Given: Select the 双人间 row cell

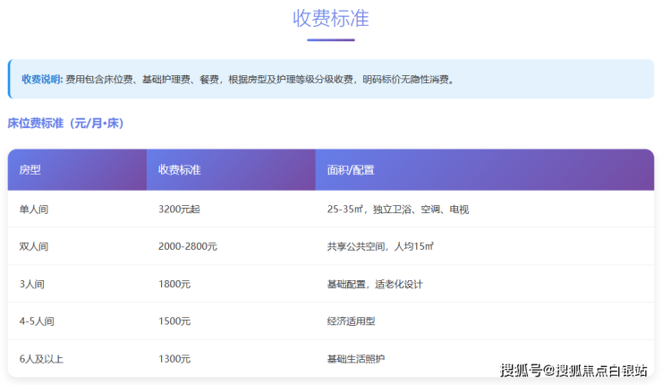Looking at the screenshot, I should [34, 246].
